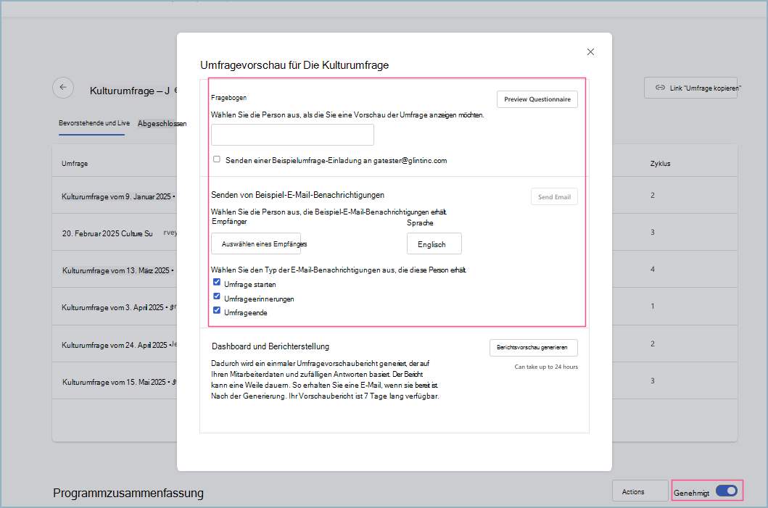Enable the Beispielumfrage-Einladung checkbox for gatester@glintinc.com
The width and height of the screenshot is (768, 508).
pyautogui.click(x=216, y=159)
